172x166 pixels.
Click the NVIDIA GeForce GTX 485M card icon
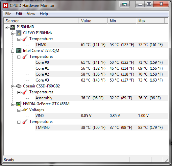coord(19,104)
